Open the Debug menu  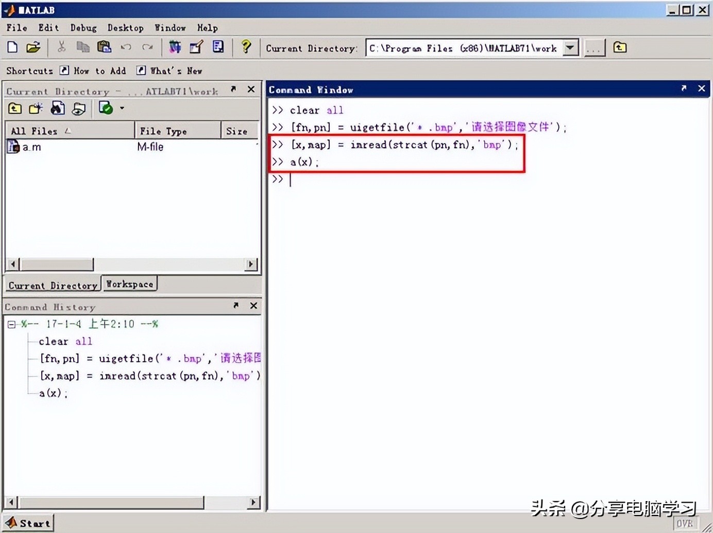tap(83, 28)
